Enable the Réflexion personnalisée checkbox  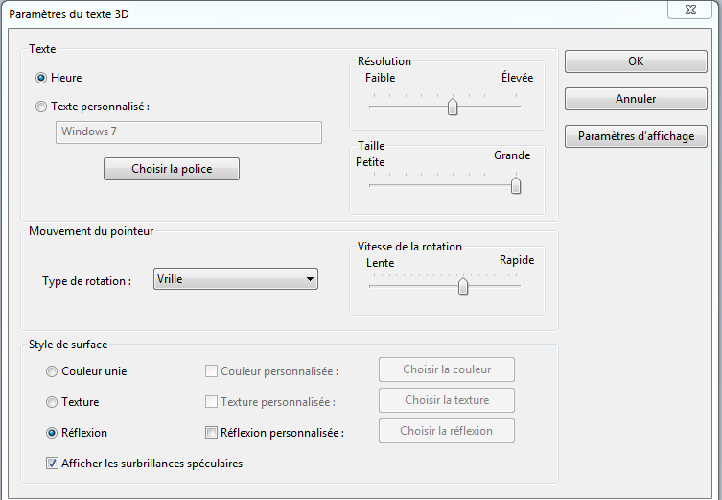211,433
